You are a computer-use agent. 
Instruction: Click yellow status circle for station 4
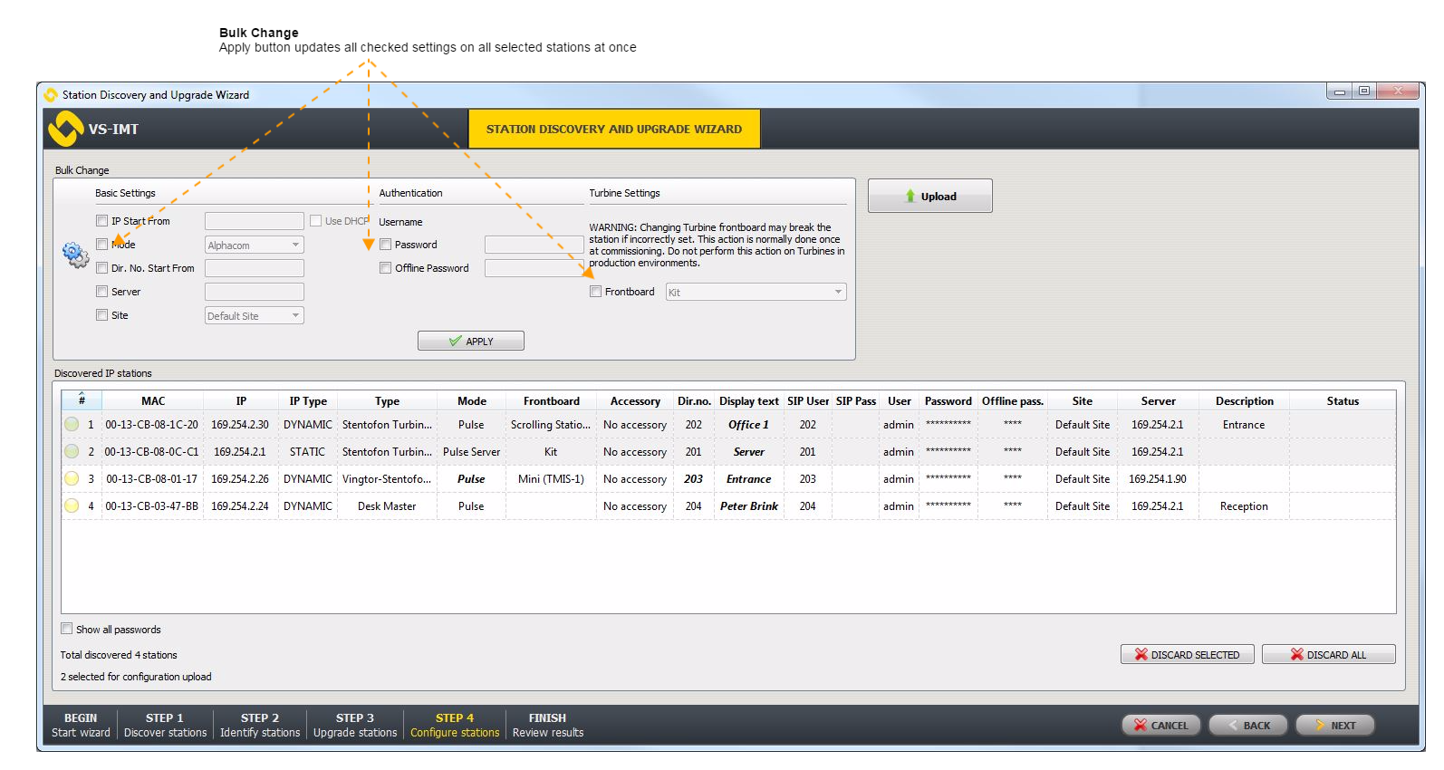pyautogui.click(x=72, y=505)
